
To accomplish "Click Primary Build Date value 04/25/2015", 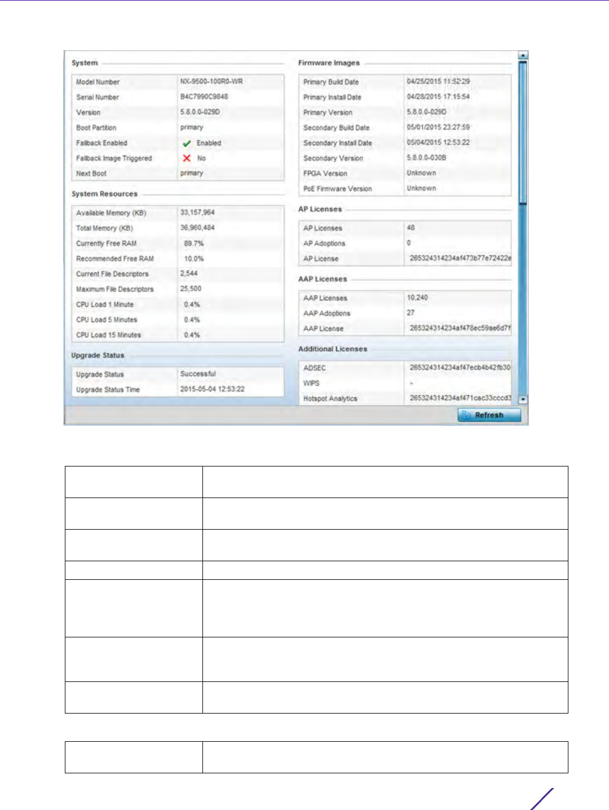I will click(x=438, y=82).
